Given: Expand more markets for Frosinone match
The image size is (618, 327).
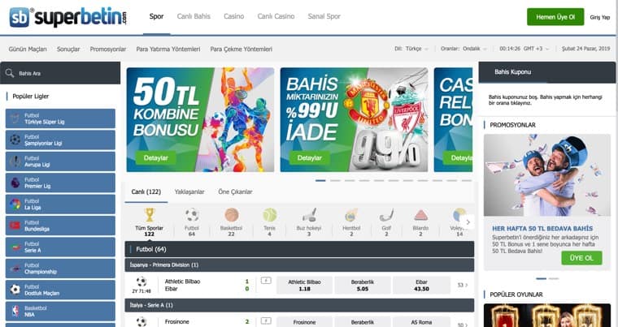Looking at the screenshot, I should (463, 325).
